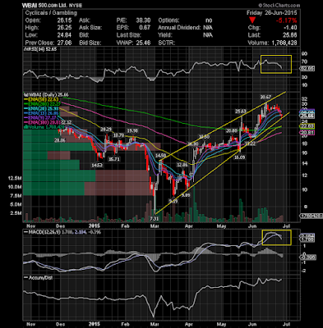This screenshot has width=323, height=328.
Task: Select the cyan EMA(20) legend entry
Action: [x=41, y=108]
